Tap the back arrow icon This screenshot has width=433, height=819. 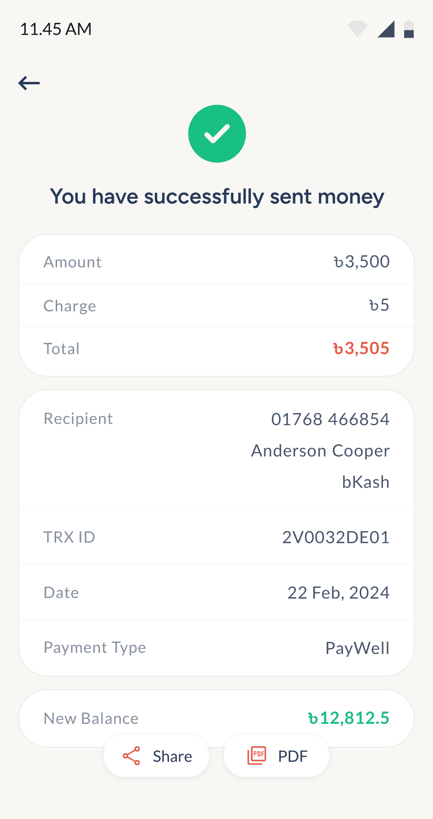29,83
